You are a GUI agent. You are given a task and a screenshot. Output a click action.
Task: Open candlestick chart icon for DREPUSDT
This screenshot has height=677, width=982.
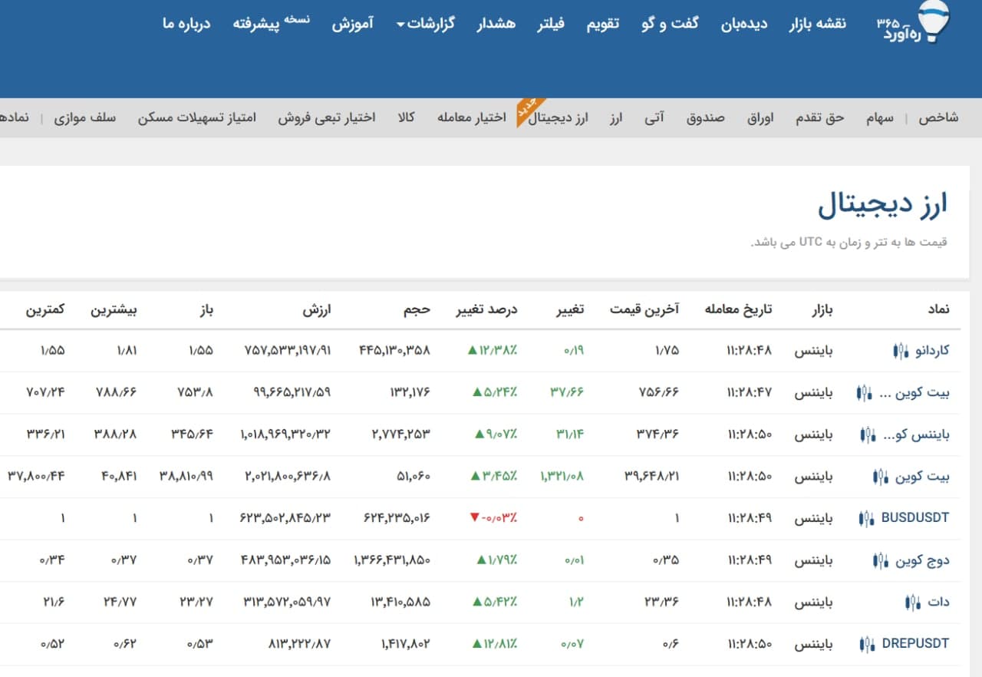point(867,644)
